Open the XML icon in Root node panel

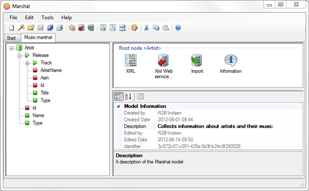131,64
